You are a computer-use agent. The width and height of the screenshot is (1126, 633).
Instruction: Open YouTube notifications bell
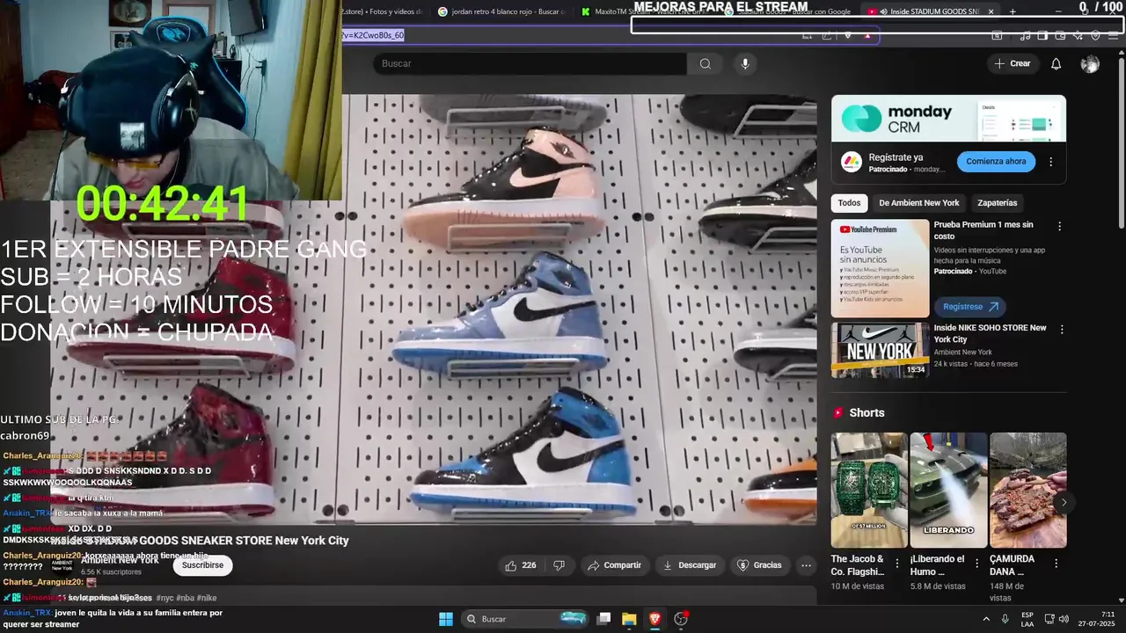coord(1057,63)
